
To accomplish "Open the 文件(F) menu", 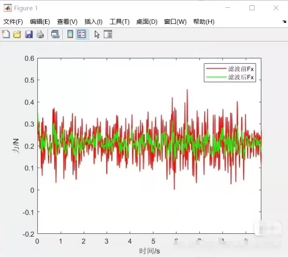I will pos(13,22).
